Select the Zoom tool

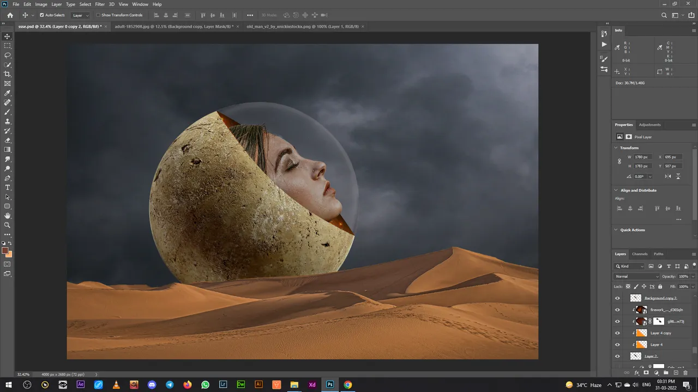coord(7,225)
